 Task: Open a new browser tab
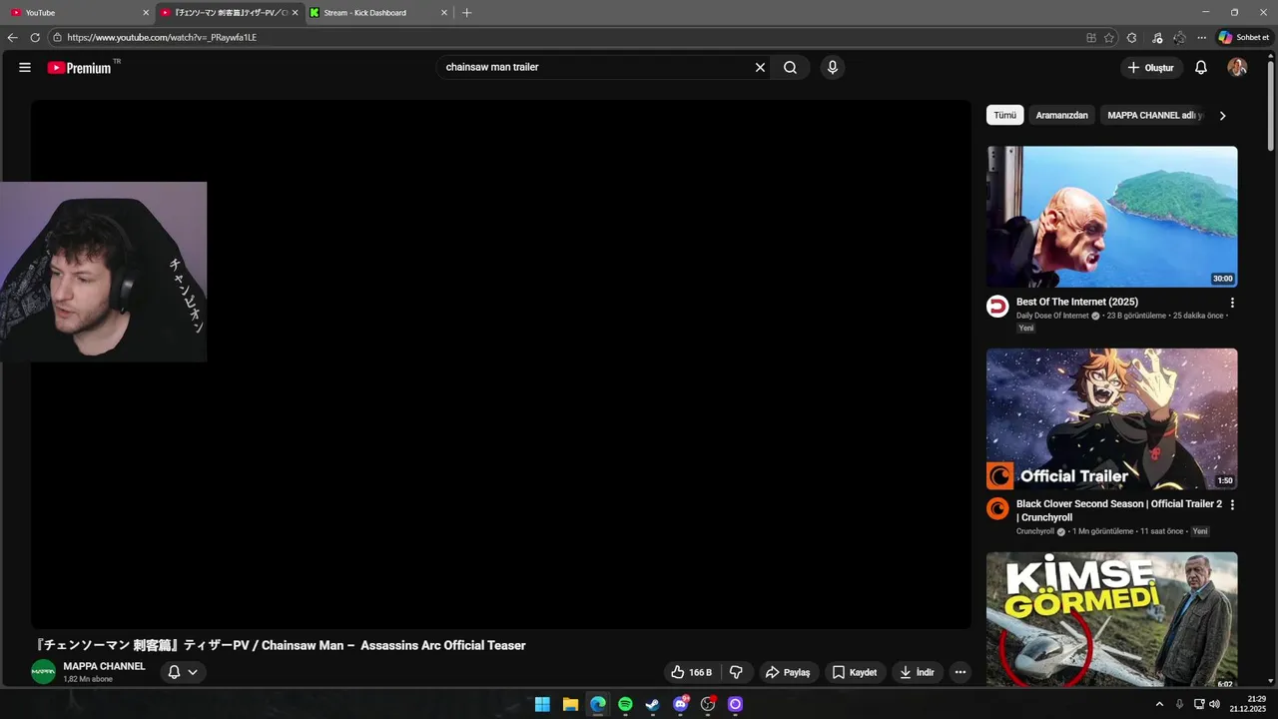coord(466,13)
